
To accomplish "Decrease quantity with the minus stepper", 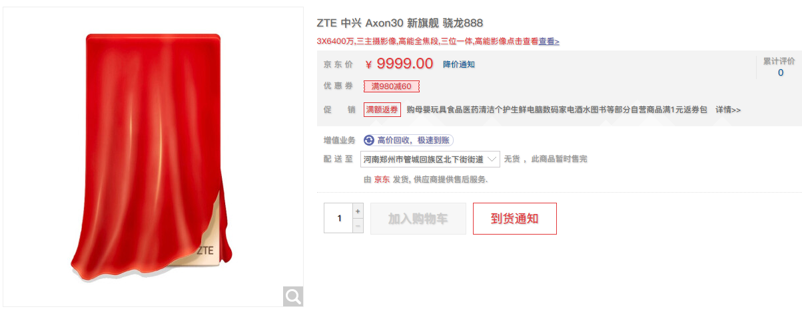I will click(x=358, y=226).
